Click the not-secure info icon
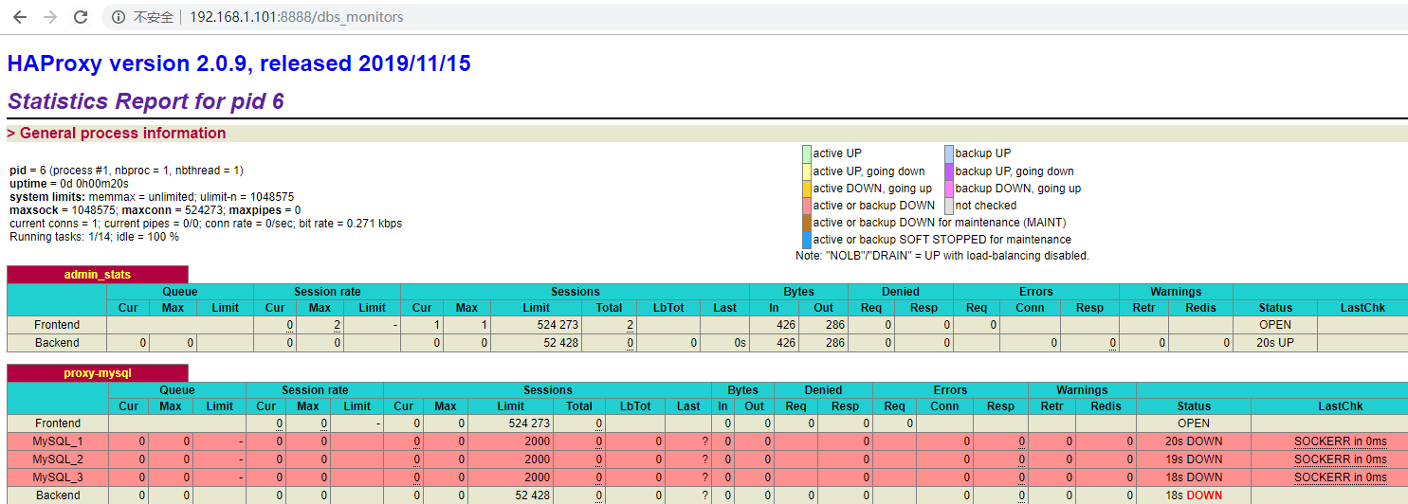 click(118, 17)
